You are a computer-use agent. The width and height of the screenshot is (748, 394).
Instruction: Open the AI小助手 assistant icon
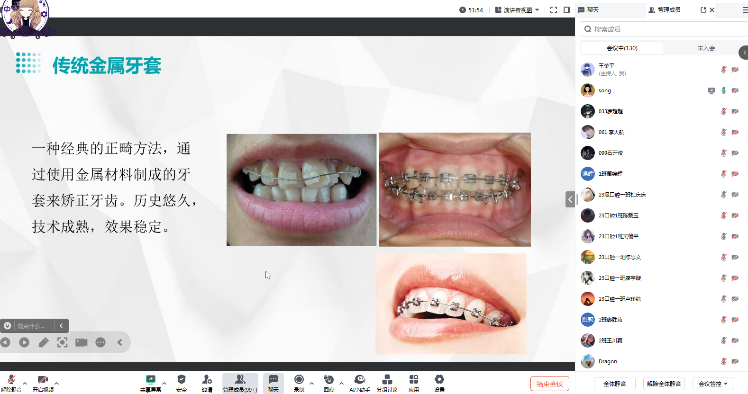coord(359,380)
